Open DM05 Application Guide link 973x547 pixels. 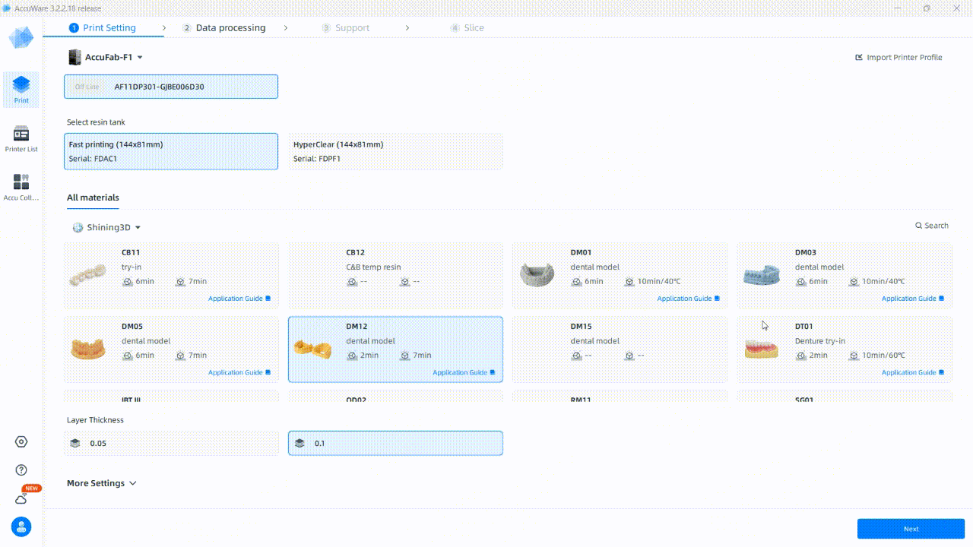(x=239, y=372)
